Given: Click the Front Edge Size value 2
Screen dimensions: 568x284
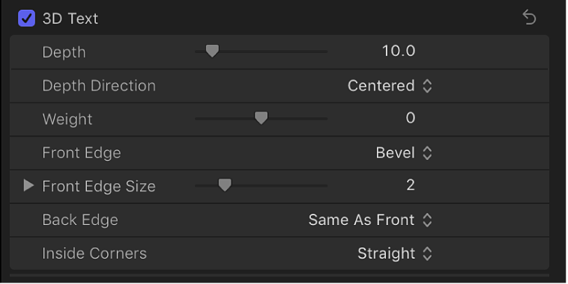Looking at the screenshot, I should pos(411,185).
